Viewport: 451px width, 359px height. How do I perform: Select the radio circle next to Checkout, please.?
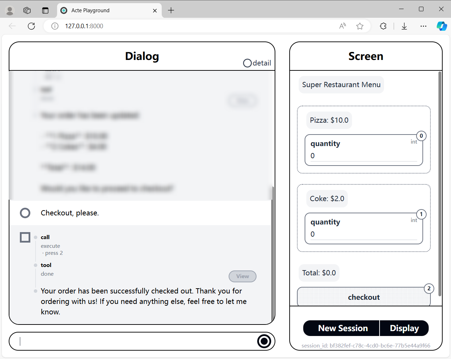coord(25,213)
